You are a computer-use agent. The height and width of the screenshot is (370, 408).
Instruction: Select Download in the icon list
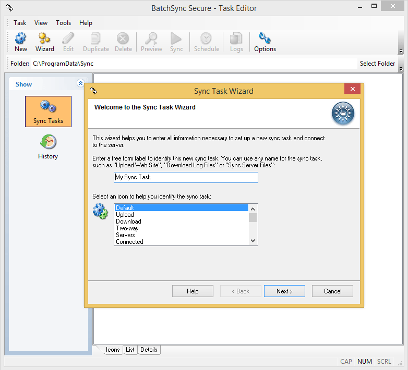pos(182,221)
